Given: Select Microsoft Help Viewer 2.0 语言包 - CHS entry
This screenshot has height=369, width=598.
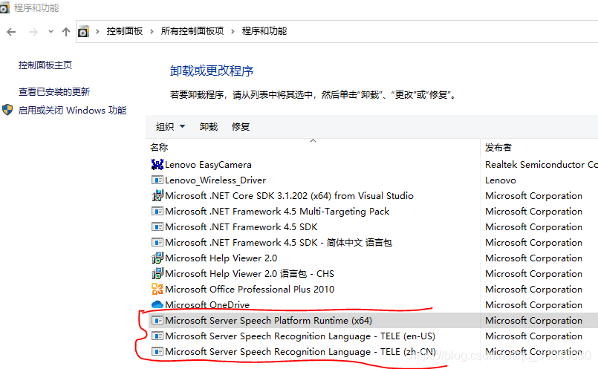Looking at the screenshot, I should 250,274.
